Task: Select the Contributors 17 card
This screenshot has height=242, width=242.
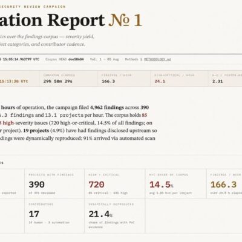Action: coord(54,216)
